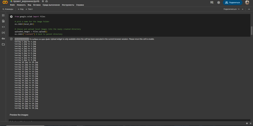This screenshot has width=253, height=126.
Task: Add a code cell with + Код
Action: coord(21,9)
